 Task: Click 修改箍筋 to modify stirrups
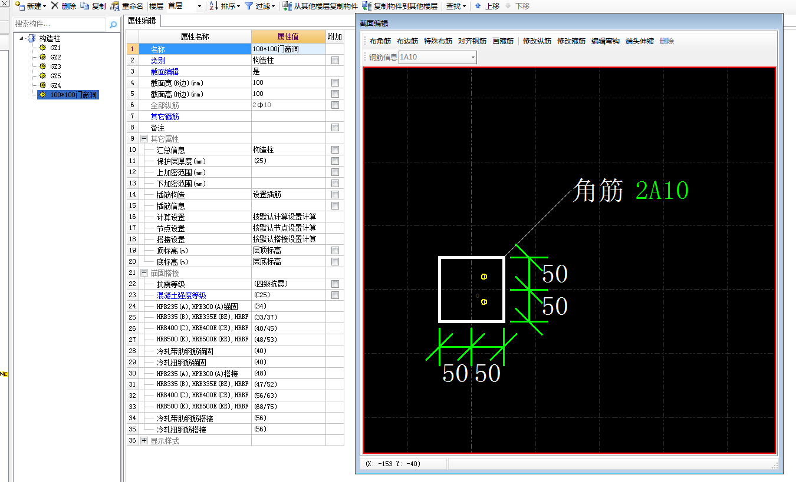tap(571, 41)
